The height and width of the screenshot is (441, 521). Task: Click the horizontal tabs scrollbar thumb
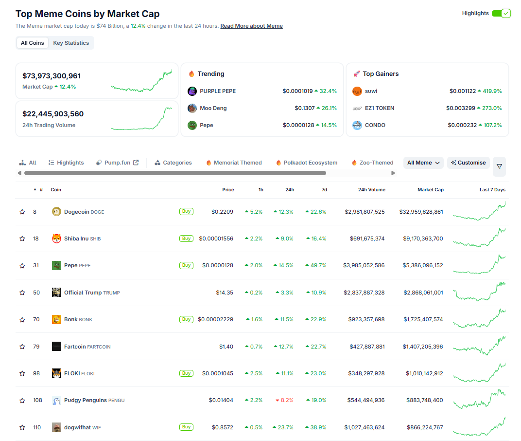175,173
